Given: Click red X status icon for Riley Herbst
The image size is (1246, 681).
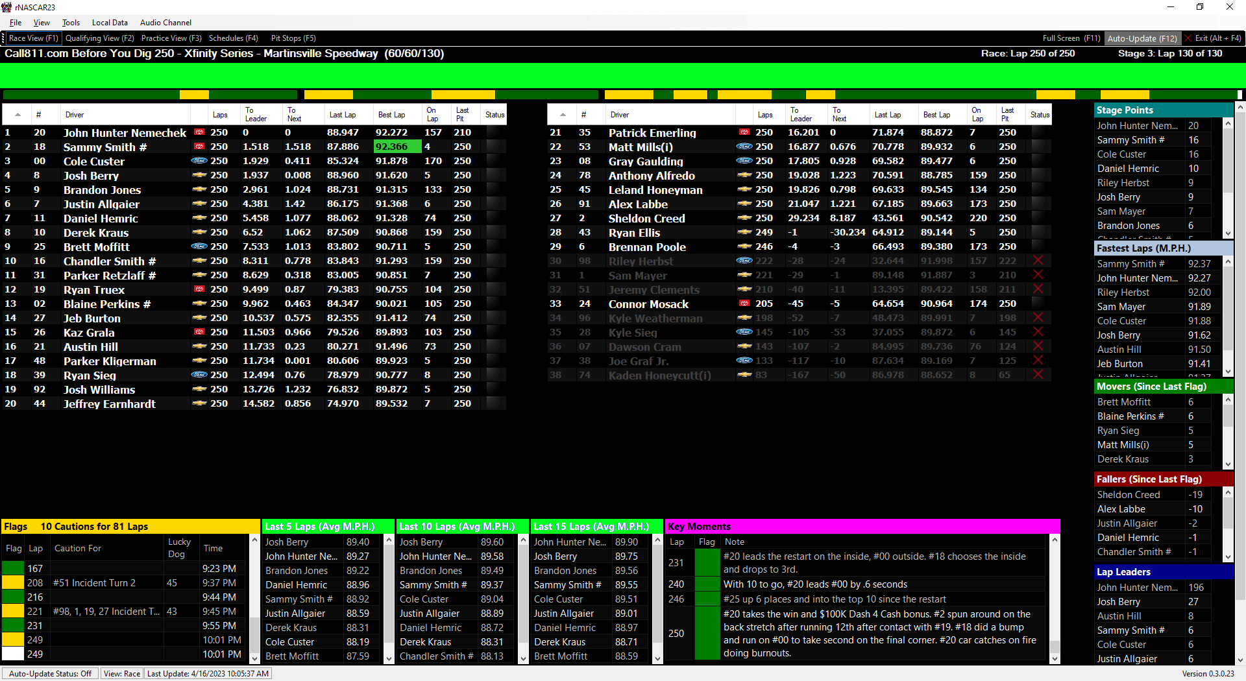Looking at the screenshot, I should click(1038, 261).
